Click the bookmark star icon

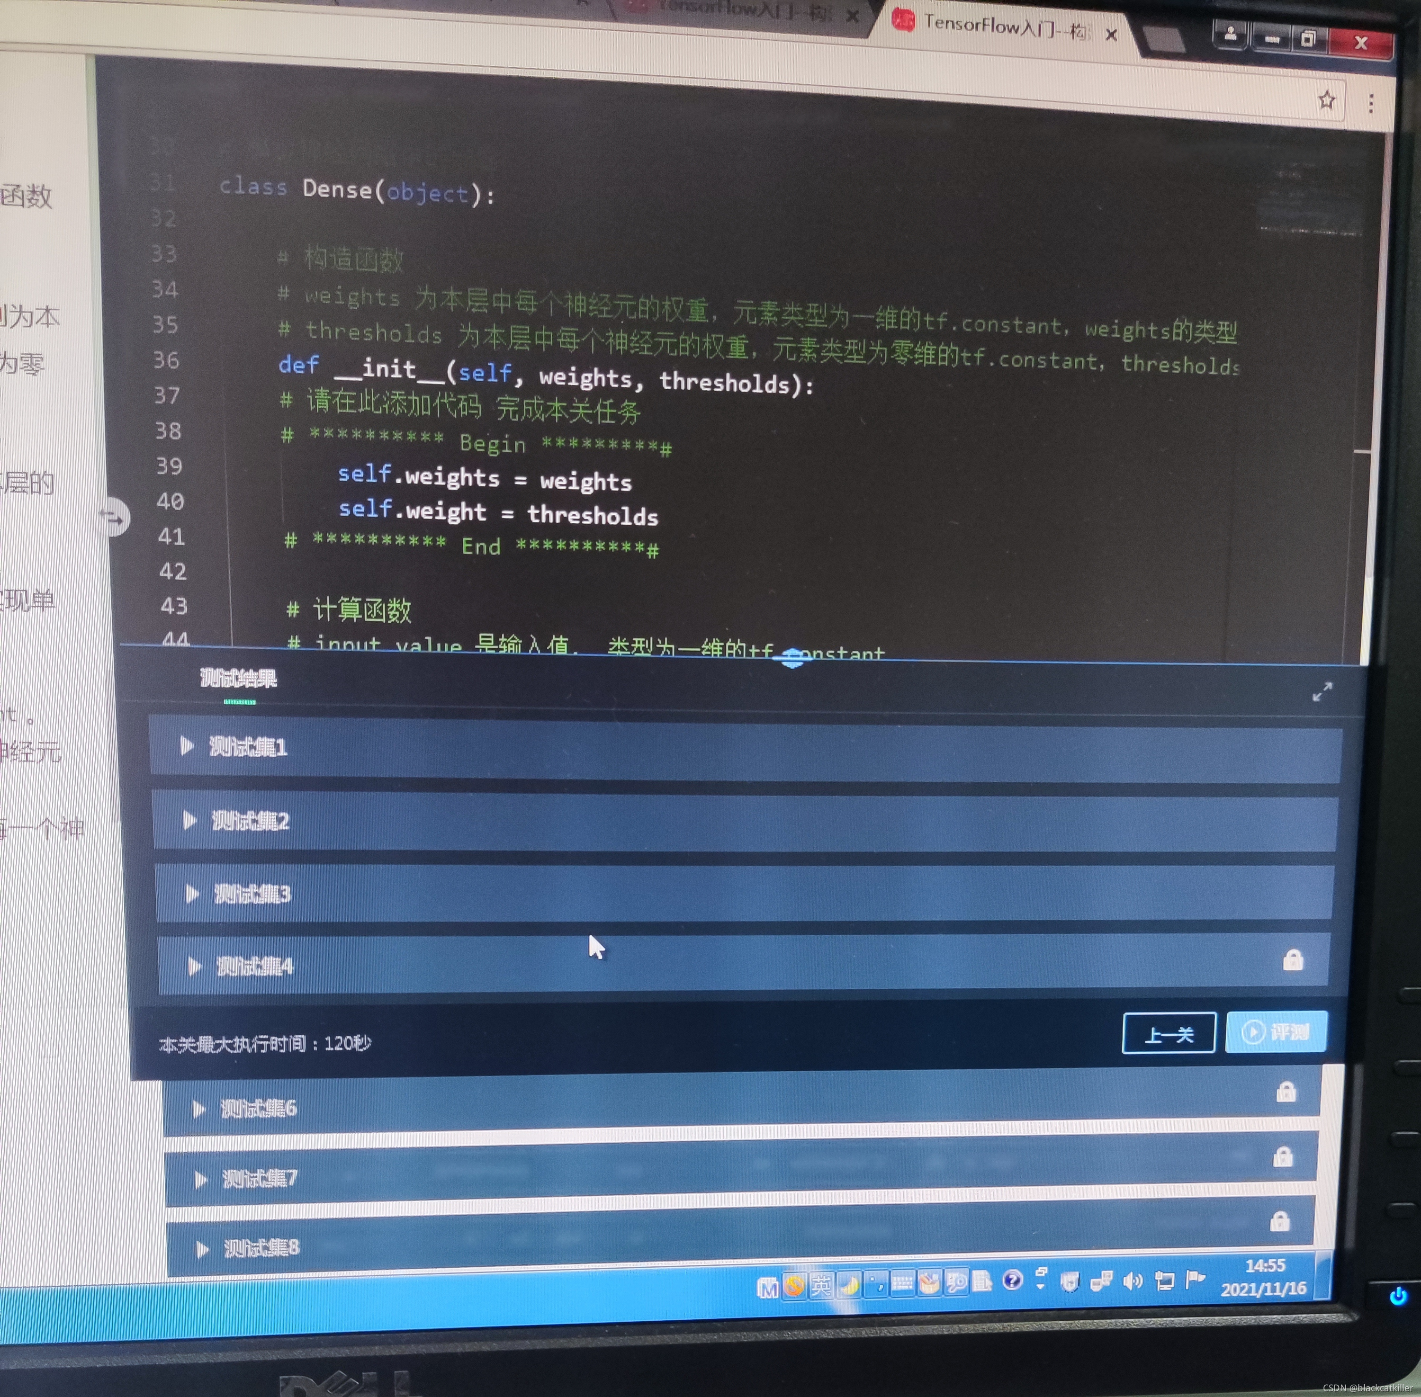pyautogui.click(x=1326, y=100)
